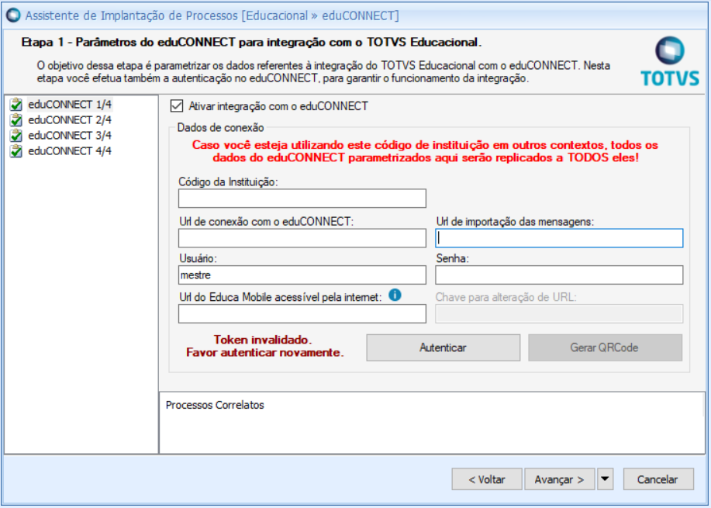This screenshot has height=508, width=711.
Task: Click the eduCONNECT 2/4 step icon
Action: [x=16, y=119]
